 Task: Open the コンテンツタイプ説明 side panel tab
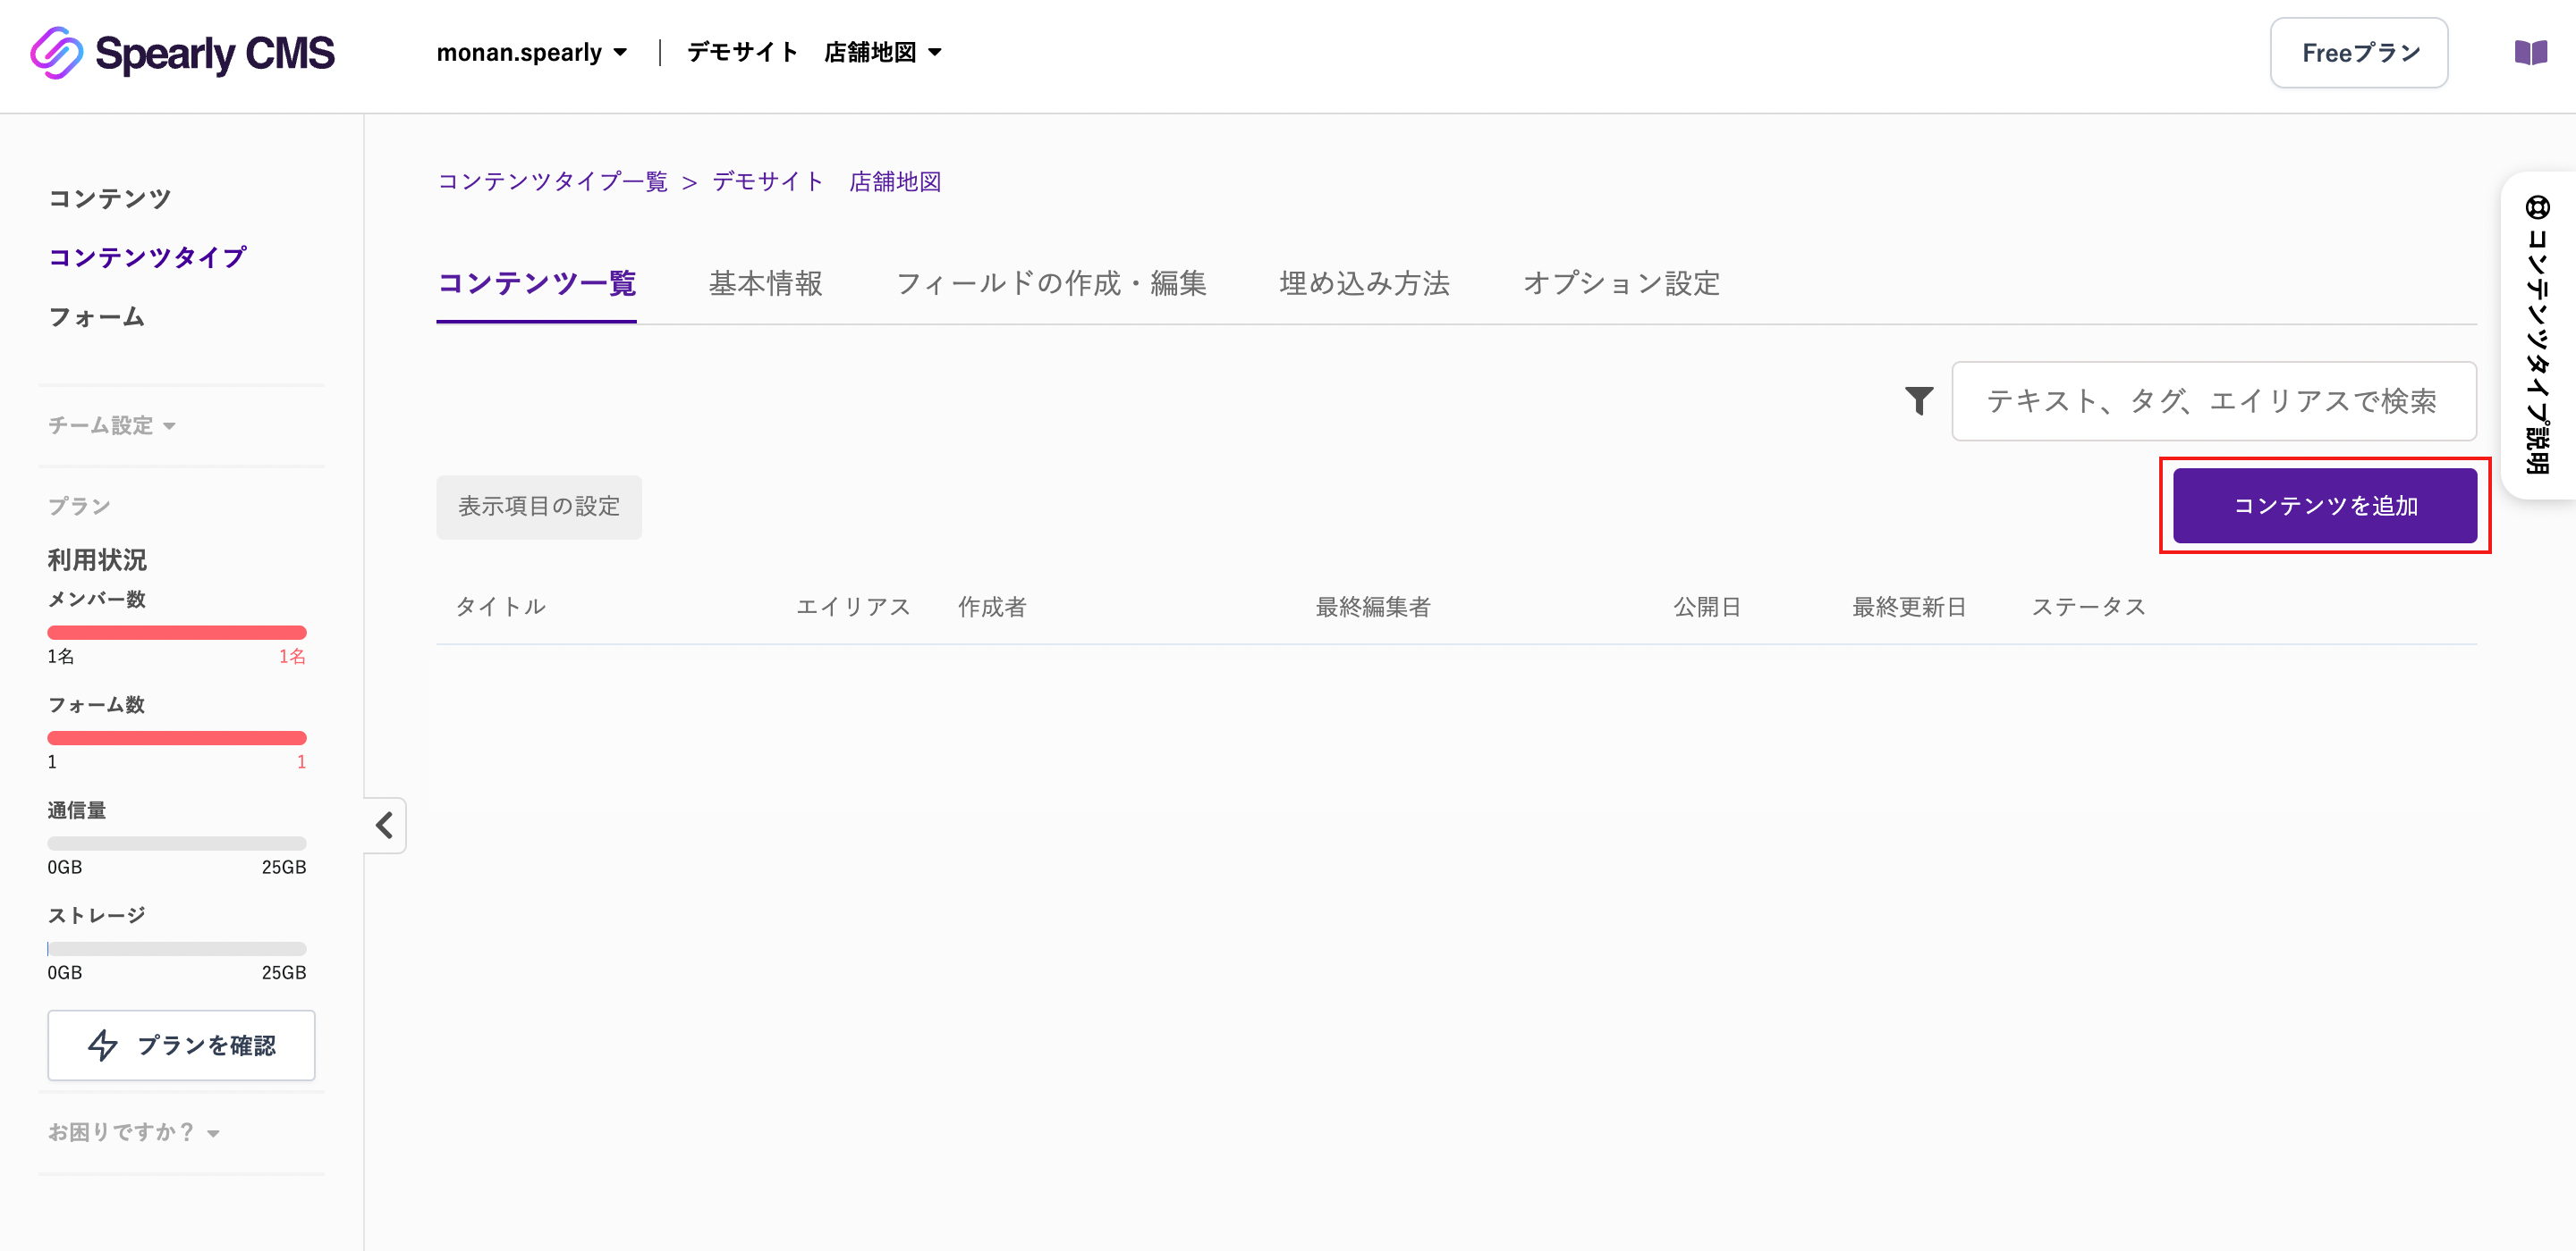tap(2538, 335)
